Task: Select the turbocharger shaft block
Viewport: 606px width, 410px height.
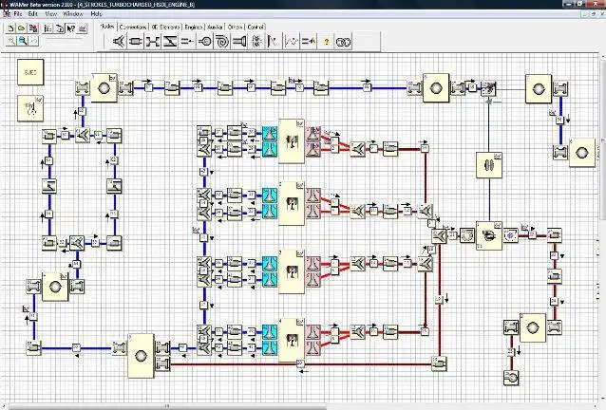Action: (x=489, y=165)
